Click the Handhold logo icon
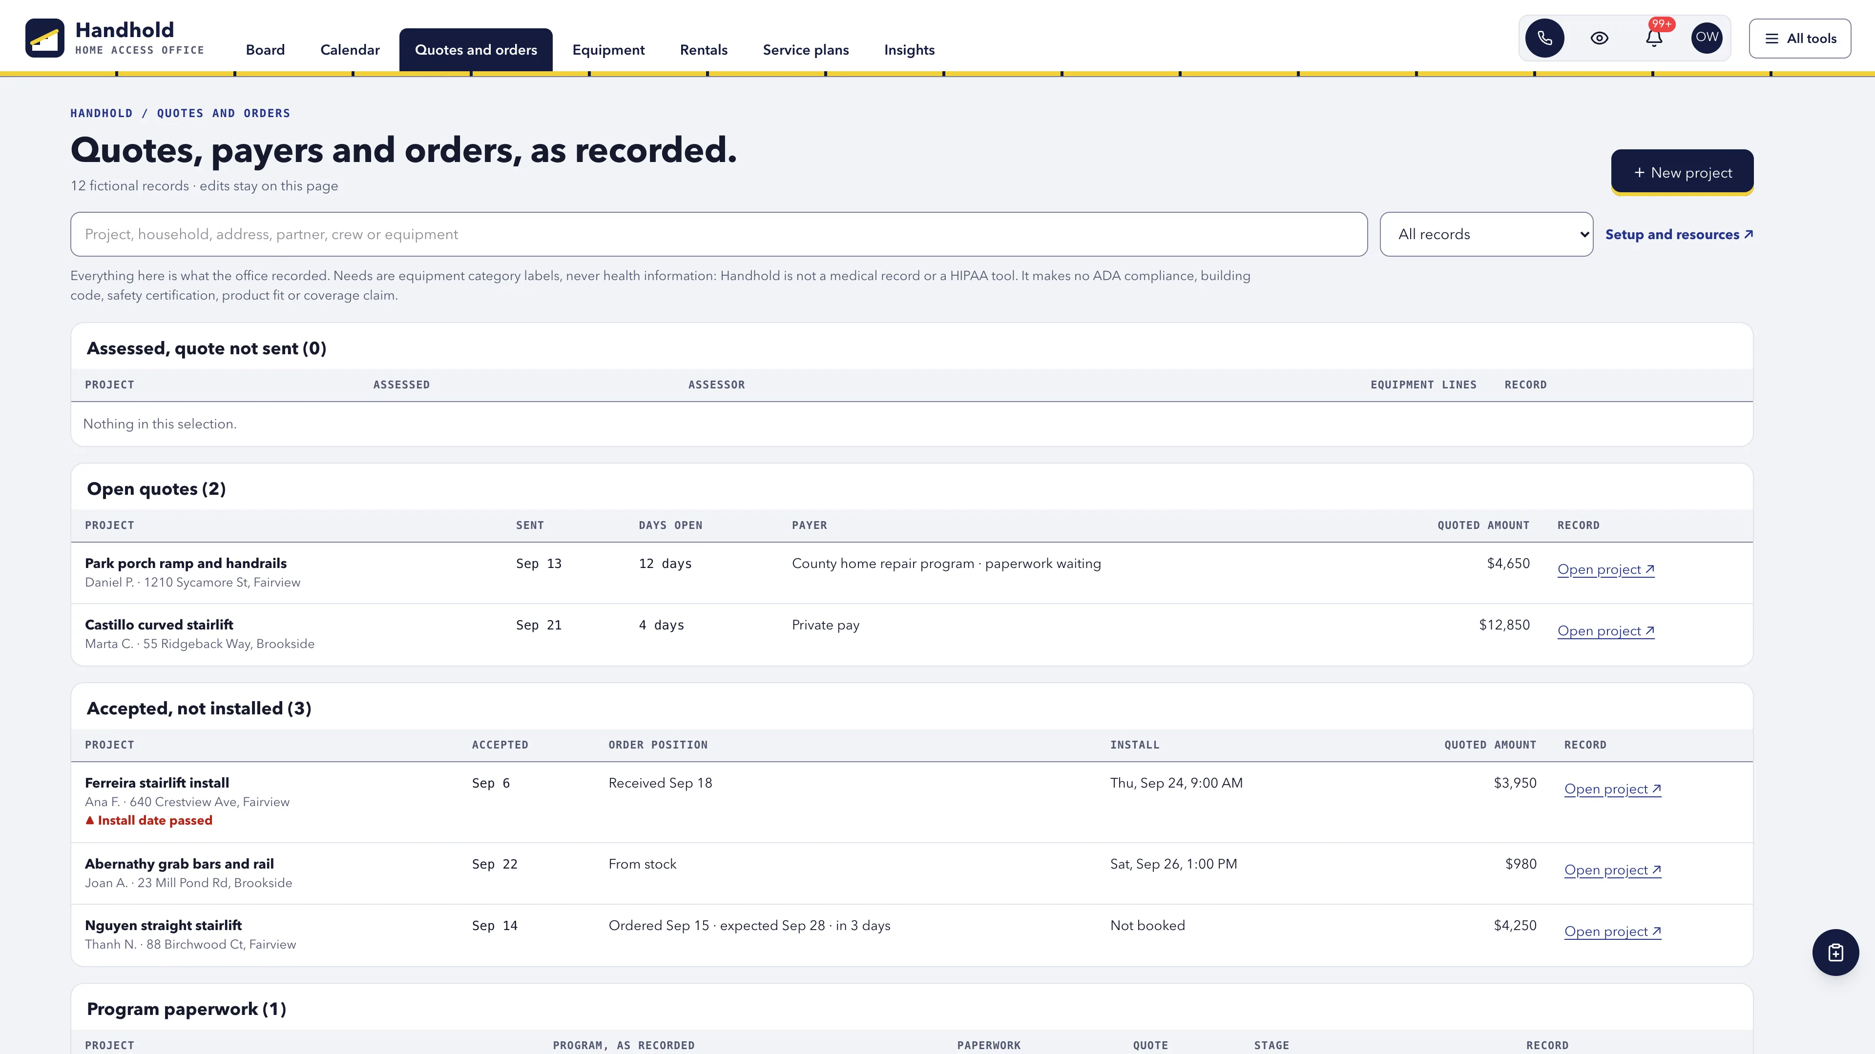Viewport: 1875px width, 1054px height. pos(44,38)
